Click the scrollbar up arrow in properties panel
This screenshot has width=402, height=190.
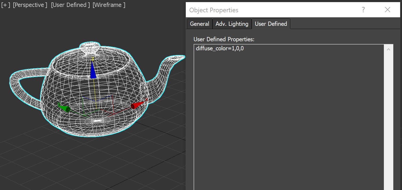point(388,49)
